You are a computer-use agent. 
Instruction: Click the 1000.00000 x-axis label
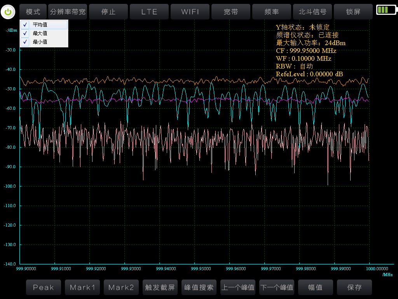[x=377, y=269]
